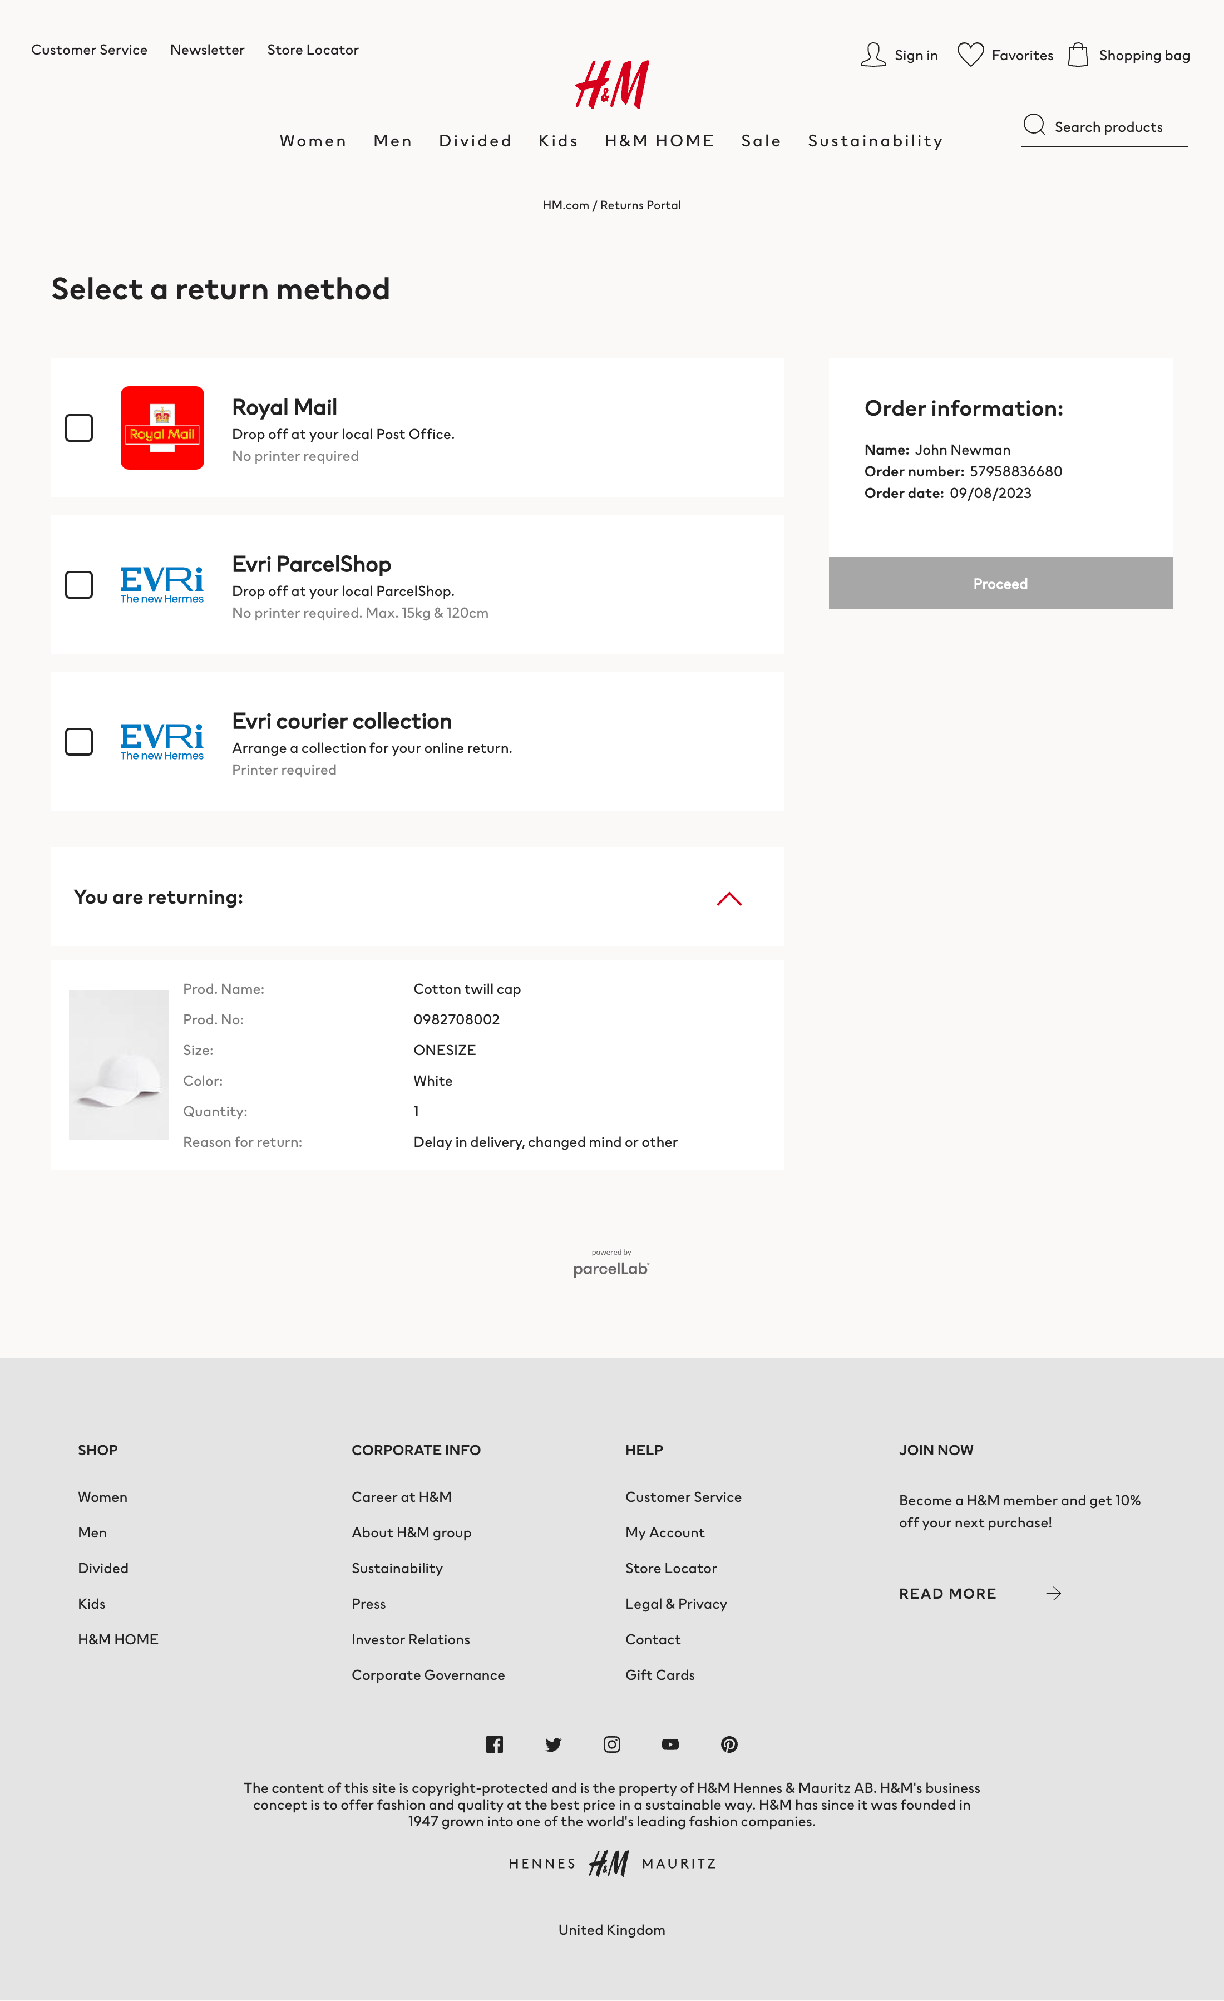
Task: Click the search magnifier icon
Action: click(1035, 126)
